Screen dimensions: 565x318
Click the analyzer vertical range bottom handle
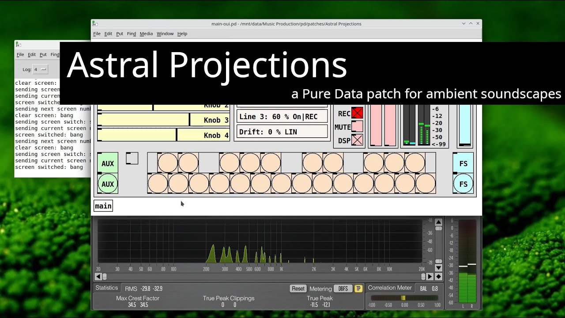tap(438, 261)
